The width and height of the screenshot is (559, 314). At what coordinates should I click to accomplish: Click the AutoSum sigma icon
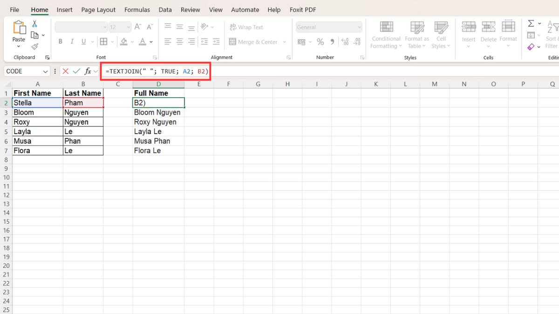(531, 22)
